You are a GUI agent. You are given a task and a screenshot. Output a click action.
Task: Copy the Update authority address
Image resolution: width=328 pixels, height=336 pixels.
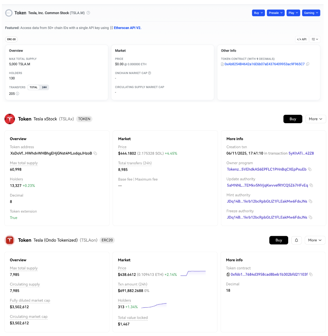(x=311, y=185)
